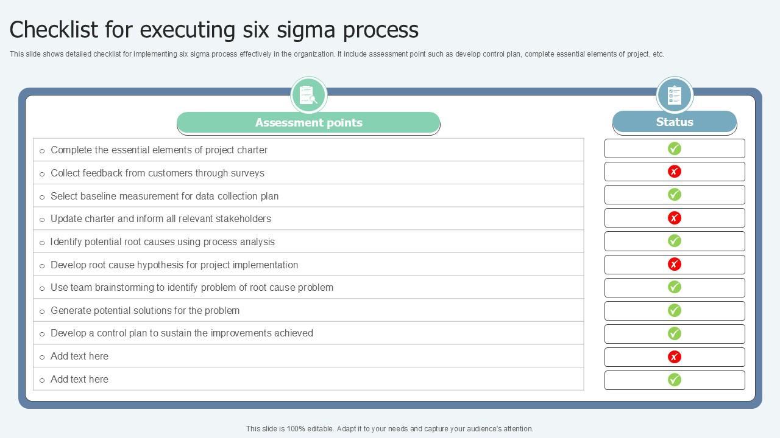Select 'Generate potential solutions for the problem' row

pyautogui.click(x=145, y=311)
